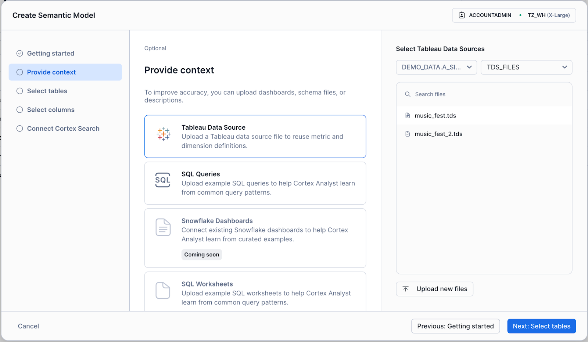This screenshot has width=588, height=342.
Task: Click the music_fest.tds file icon
Action: click(408, 116)
